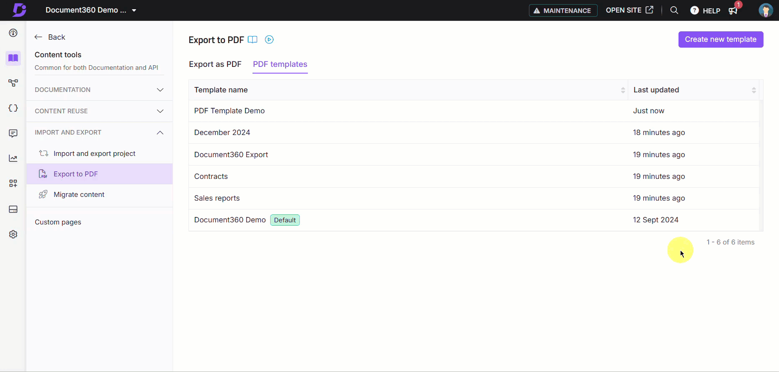Open the workflow nodes icon in rail
779x372 pixels.
coord(13,83)
